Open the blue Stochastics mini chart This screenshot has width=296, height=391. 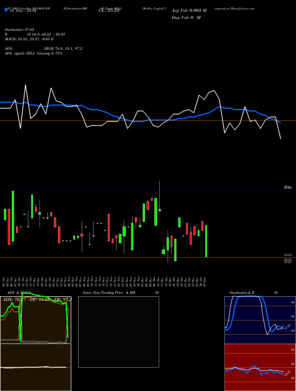tap(260, 320)
